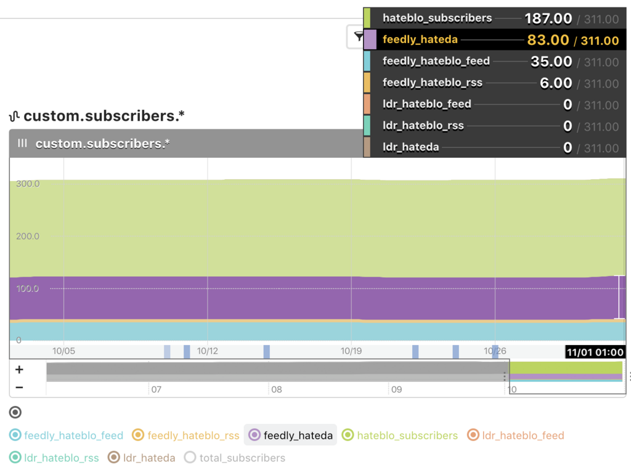This screenshot has height=475, width=631.
Task: Toggle feedly_hateda series in legend
Action: click(291, 435)
